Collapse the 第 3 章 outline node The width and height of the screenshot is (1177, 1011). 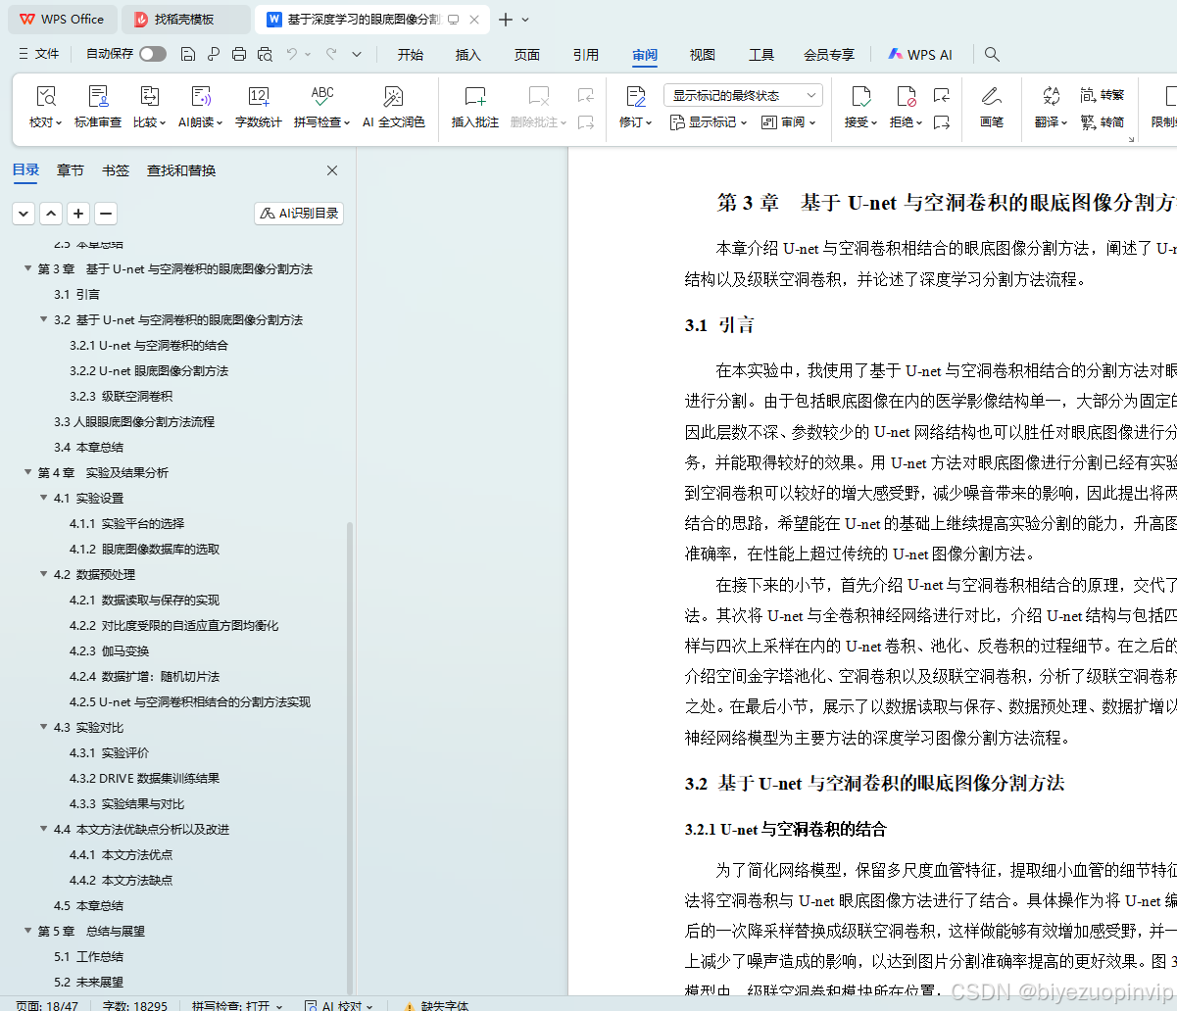28,268
